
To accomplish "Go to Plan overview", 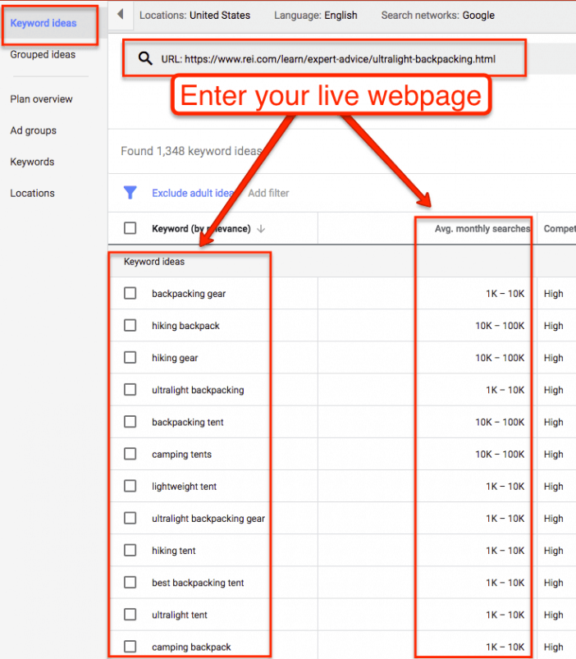I will point(41,99).
